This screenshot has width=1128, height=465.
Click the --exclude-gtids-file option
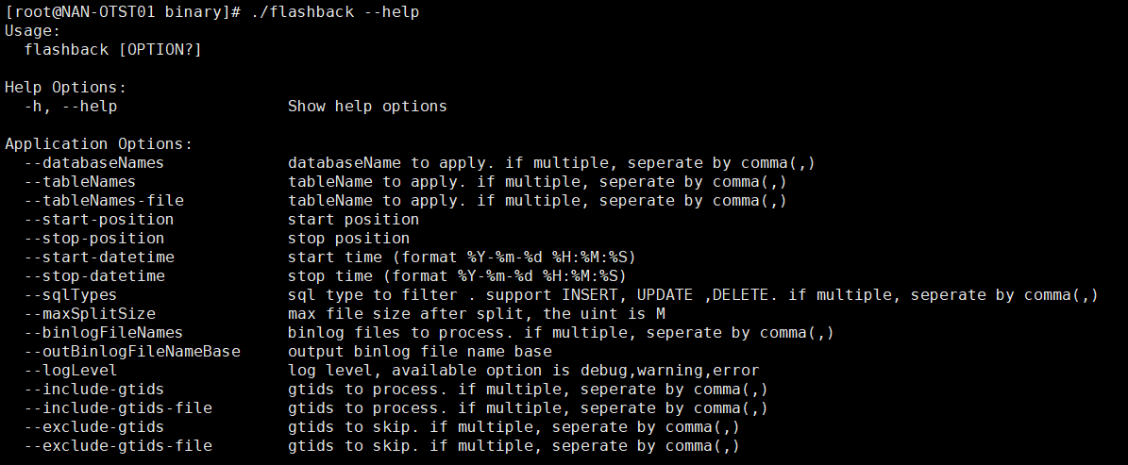(118, 445)
